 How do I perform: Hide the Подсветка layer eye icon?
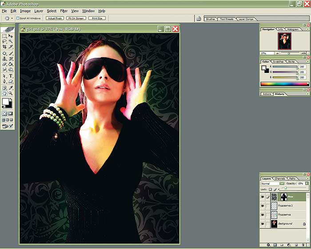click(x=263, y=215)
